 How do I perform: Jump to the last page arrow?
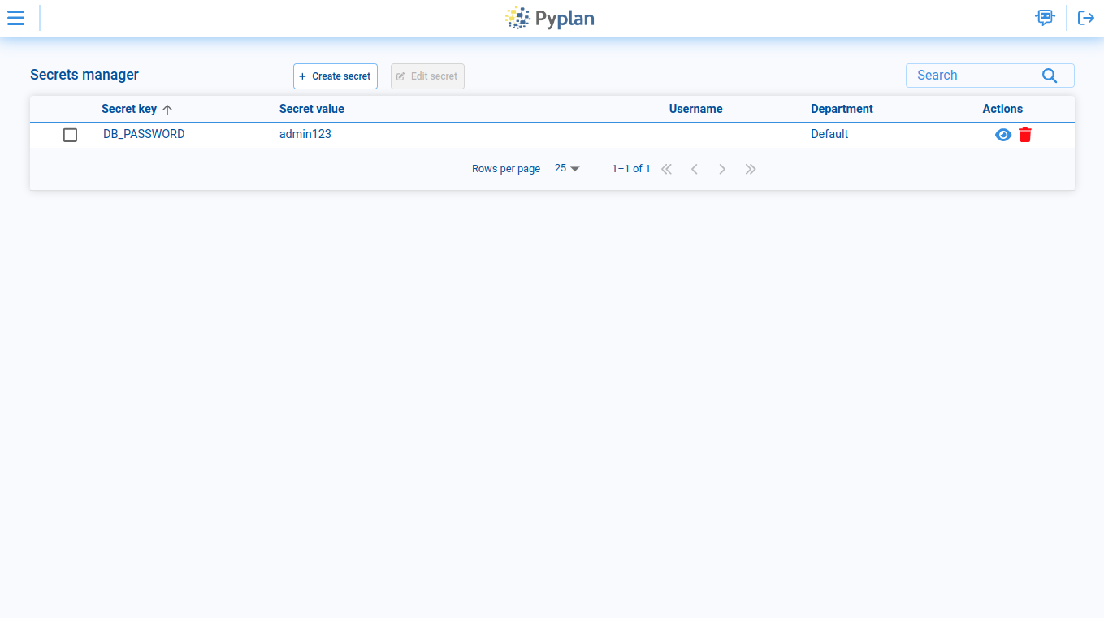pyautogui.click(x=750, y=168)
